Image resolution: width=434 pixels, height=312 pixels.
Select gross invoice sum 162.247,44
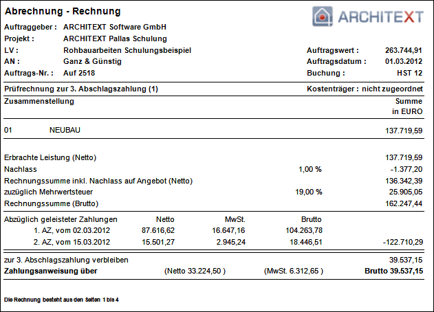[x=404, y=203]
